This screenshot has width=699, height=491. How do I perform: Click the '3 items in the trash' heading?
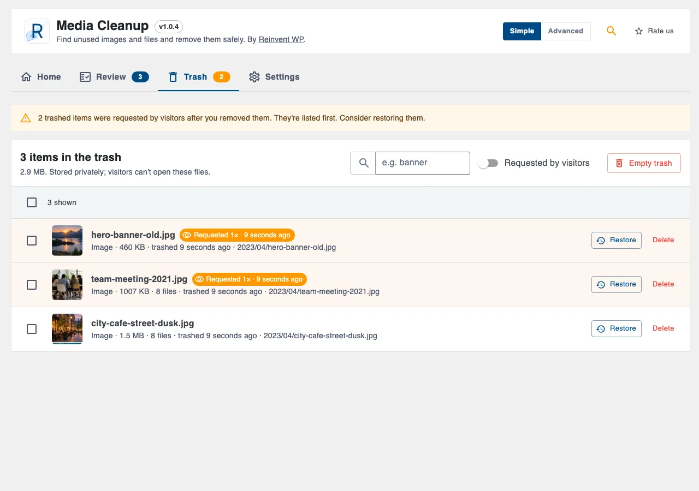click(x=71, y=157)
